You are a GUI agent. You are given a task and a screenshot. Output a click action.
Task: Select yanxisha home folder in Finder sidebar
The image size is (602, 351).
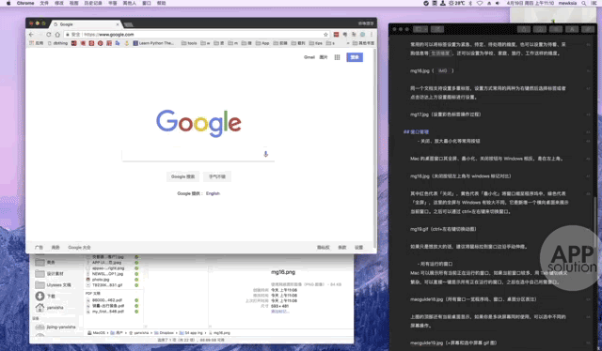[x=49, y=307]
